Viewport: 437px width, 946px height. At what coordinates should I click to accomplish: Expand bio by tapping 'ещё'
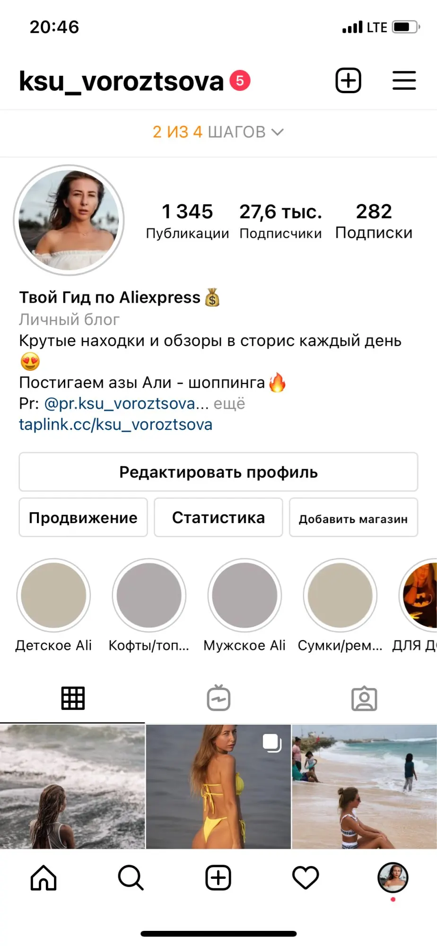(x=229, y=403)
